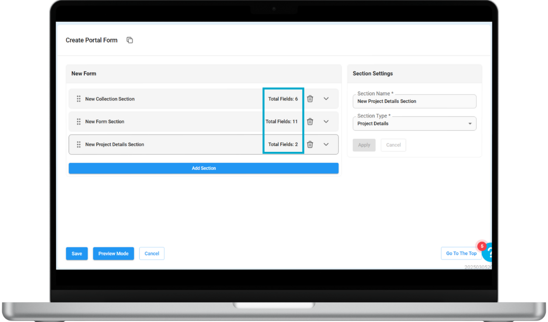Select the New Form Section label

coord(105,122)
